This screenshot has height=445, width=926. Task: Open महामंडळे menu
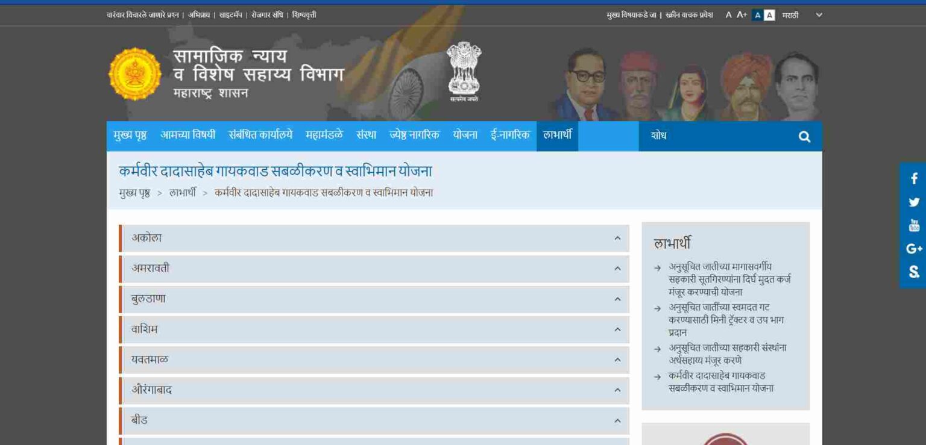pos(324,135)
